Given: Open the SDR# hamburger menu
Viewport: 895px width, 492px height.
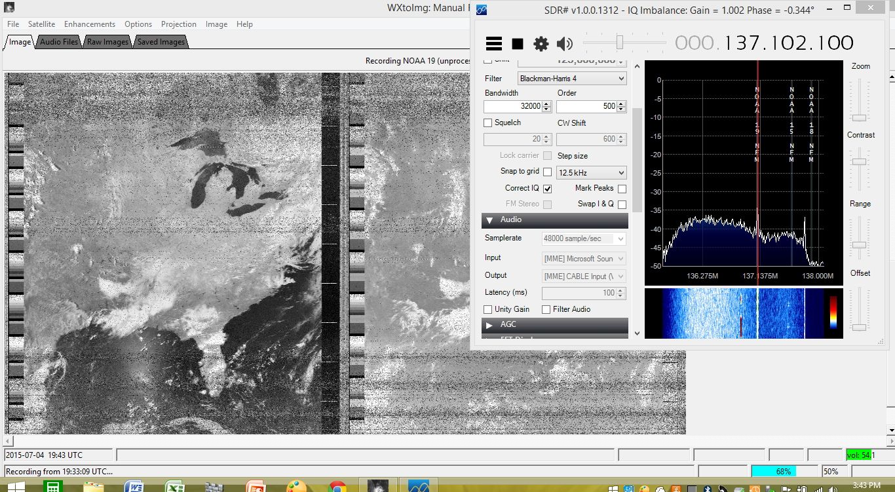Looking at the screenshot, I should 494,44.
